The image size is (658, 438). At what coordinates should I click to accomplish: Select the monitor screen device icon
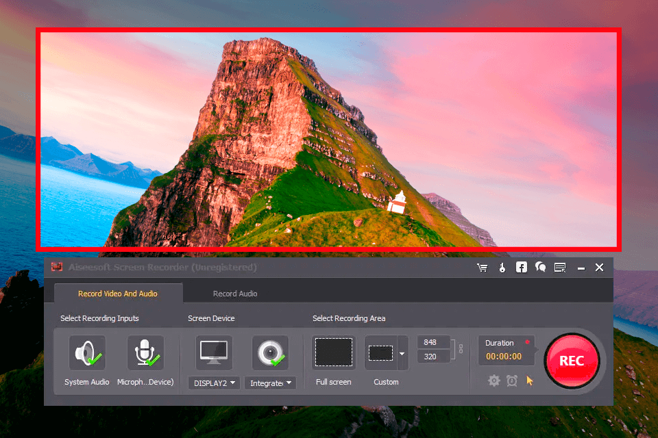click(214, 352)
